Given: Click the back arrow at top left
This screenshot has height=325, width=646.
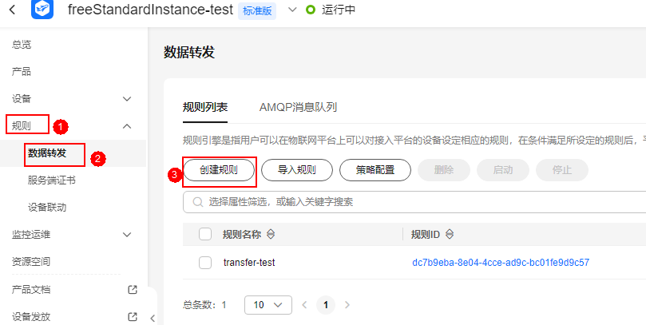Looking at the screenshot, I should [x=13, y=10].
